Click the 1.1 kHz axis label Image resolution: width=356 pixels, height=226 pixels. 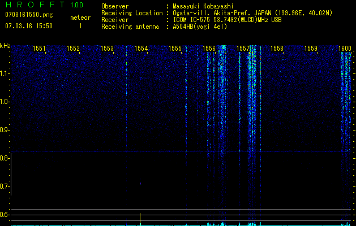5,73
